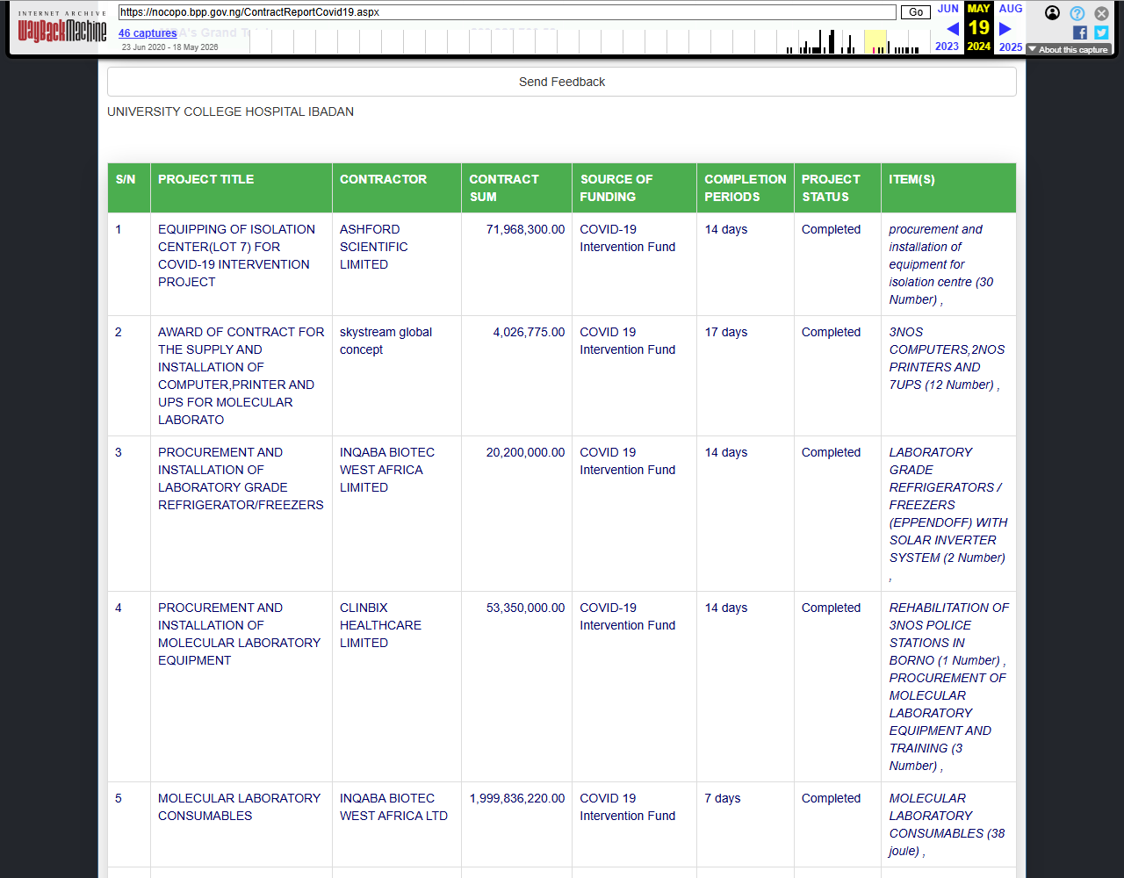Click contract sum 4,026,775.00
This screenshot has height=878, width=1124.
coord(529,332)
